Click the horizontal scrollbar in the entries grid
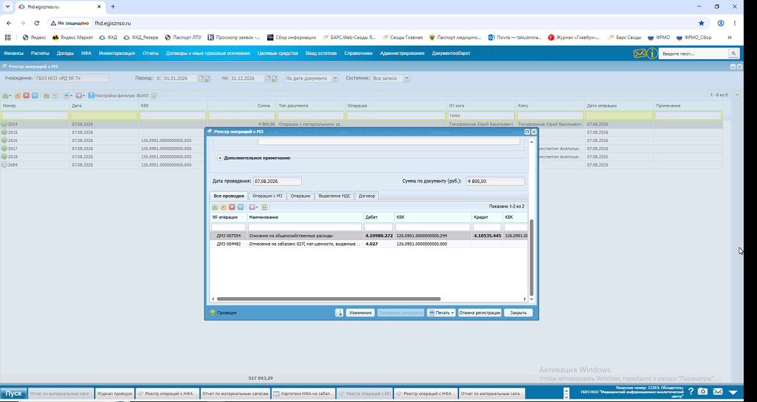757x402 pixels. 328,299
